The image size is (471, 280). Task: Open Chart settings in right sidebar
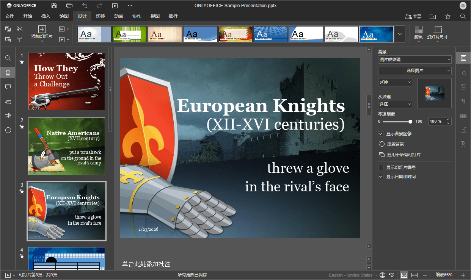(463, 130)
